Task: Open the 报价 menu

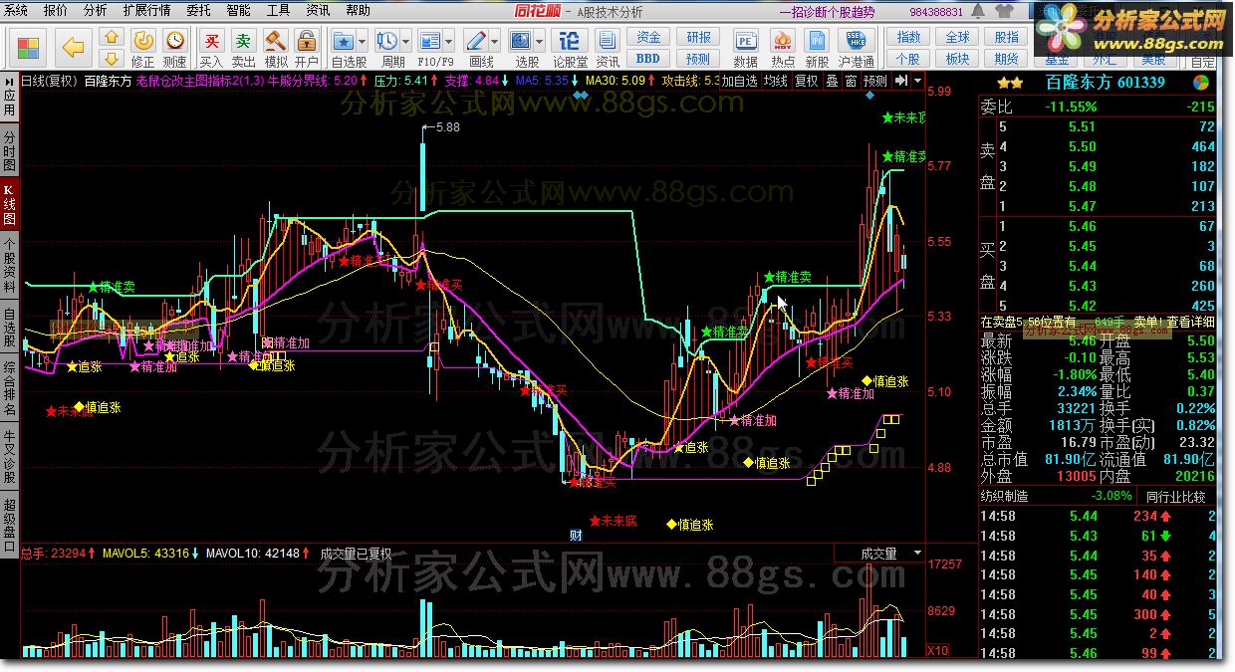Action: (x=57, y=11)
